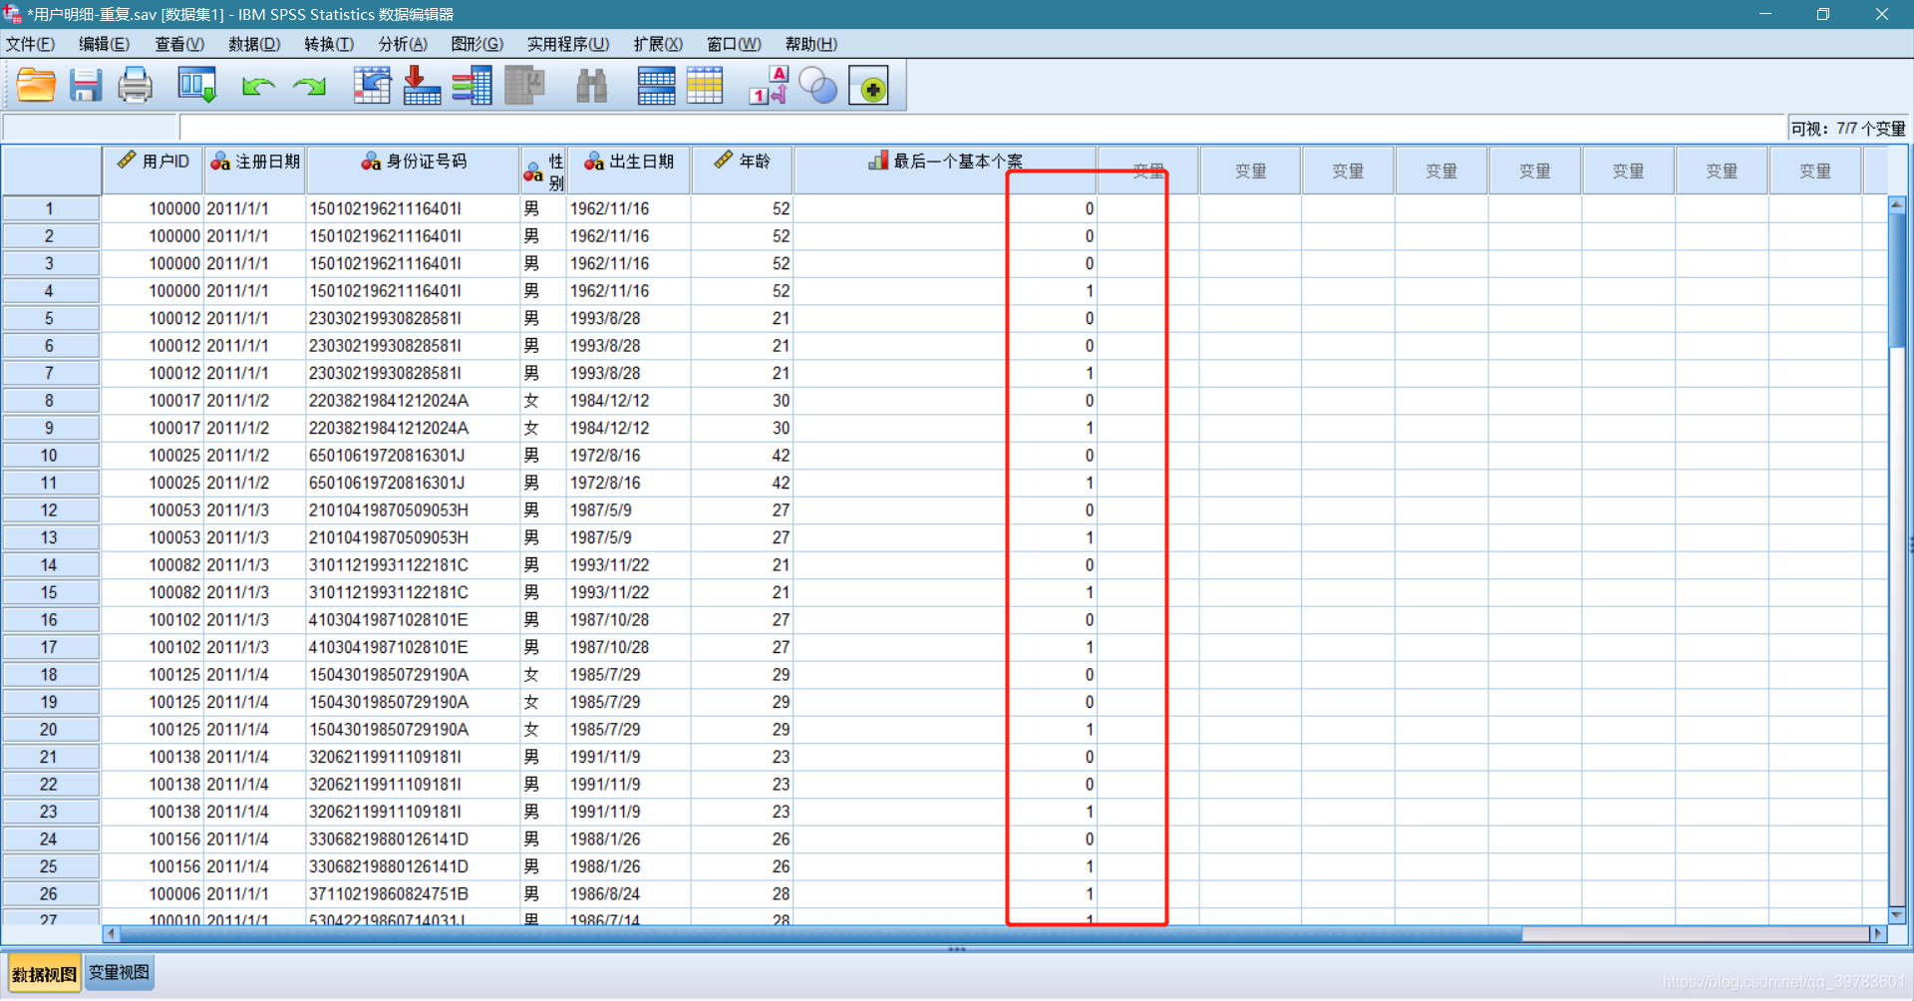Open the 分析(A) menu
Viewport: 1914px width, 1001px height.
pyautogui.click(x=403, y=44)
